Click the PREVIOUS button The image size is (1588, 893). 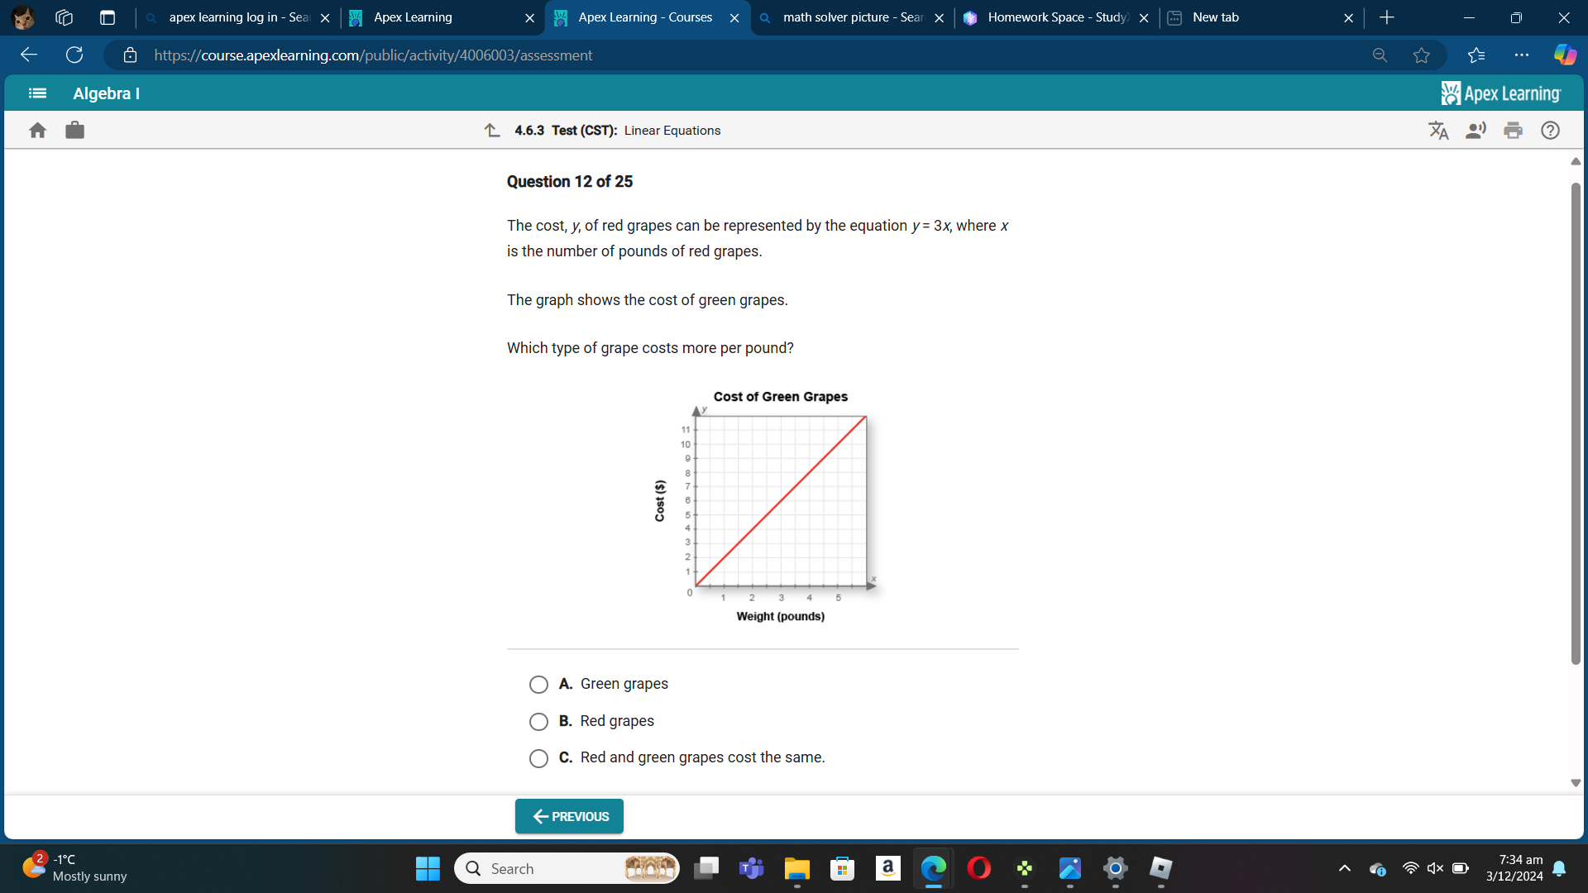click(568, 815)
